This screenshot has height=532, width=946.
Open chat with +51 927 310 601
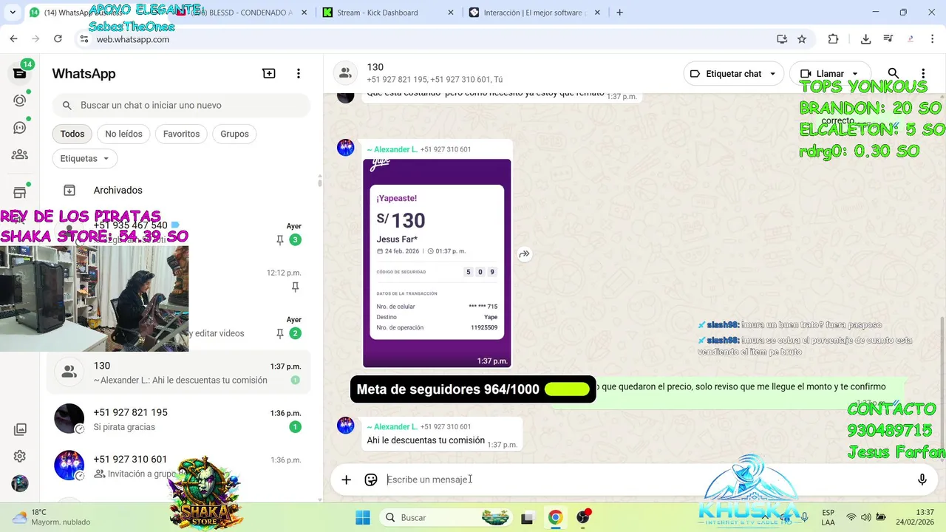[x=178, y=465]
